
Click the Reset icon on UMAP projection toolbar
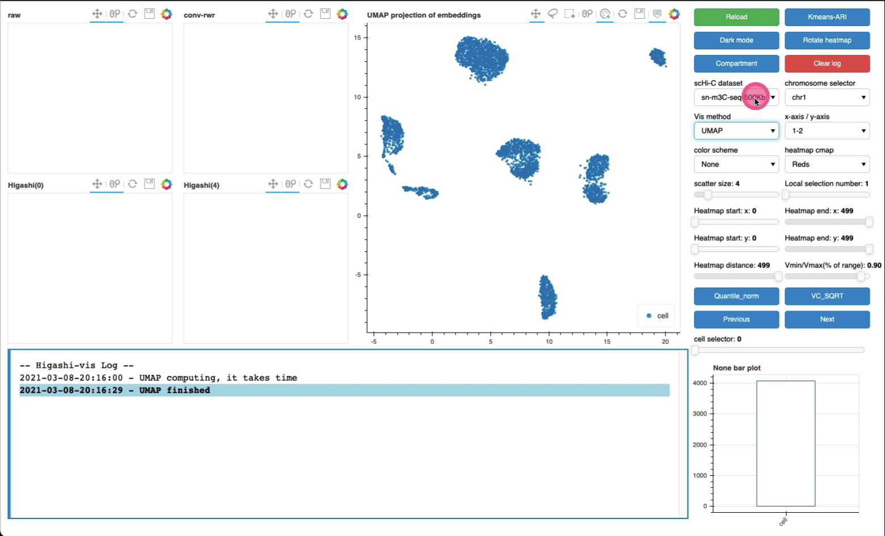(x=622, y=14)
